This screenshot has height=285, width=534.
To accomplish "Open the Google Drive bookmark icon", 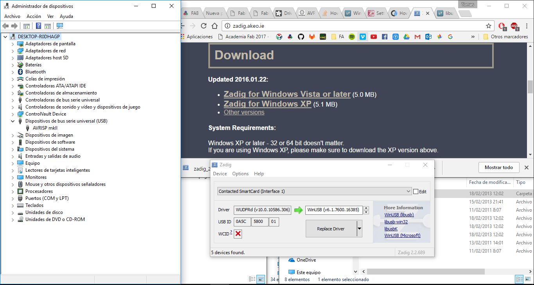I will tap(407, 37).
